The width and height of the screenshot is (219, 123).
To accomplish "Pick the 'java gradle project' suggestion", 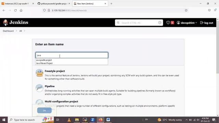I will tap(44, 60).
